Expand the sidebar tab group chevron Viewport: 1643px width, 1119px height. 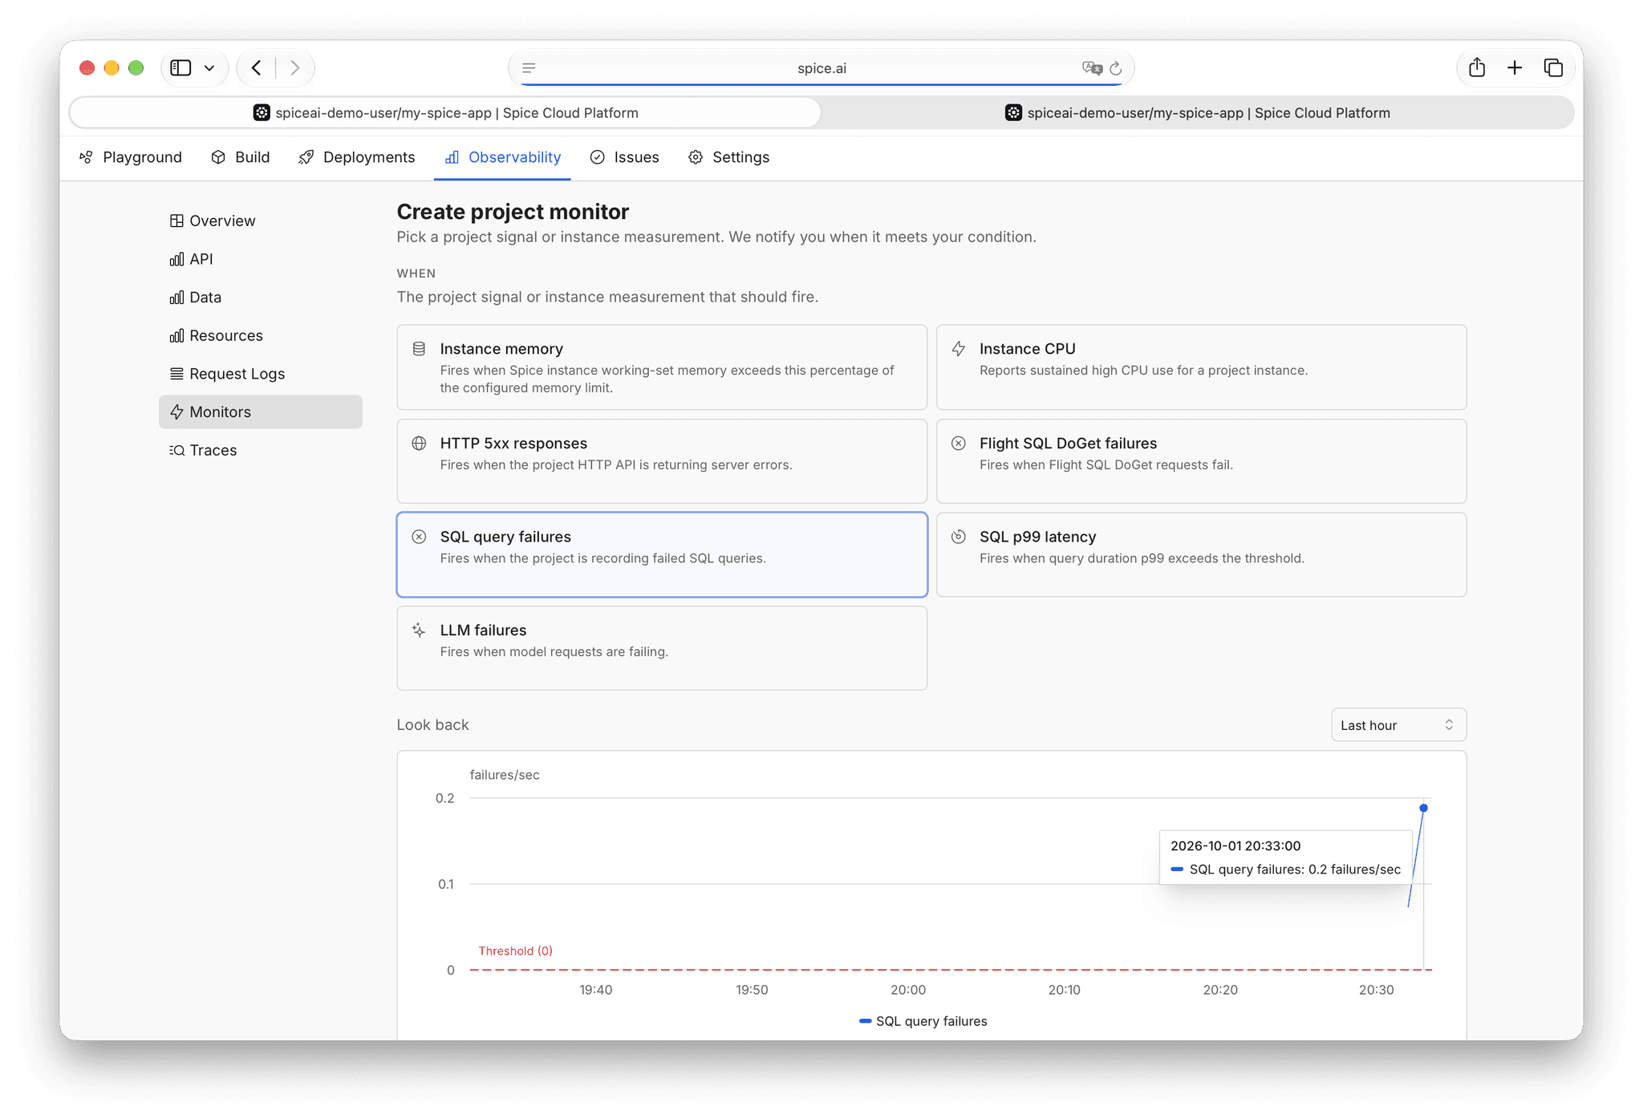click(209, 68)
